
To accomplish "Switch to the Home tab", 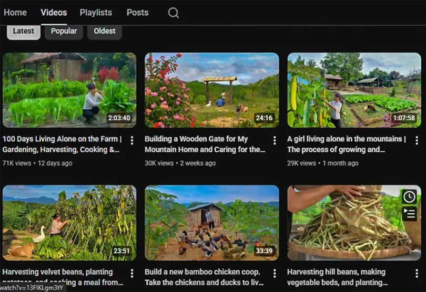I will [x=15, y=13].
